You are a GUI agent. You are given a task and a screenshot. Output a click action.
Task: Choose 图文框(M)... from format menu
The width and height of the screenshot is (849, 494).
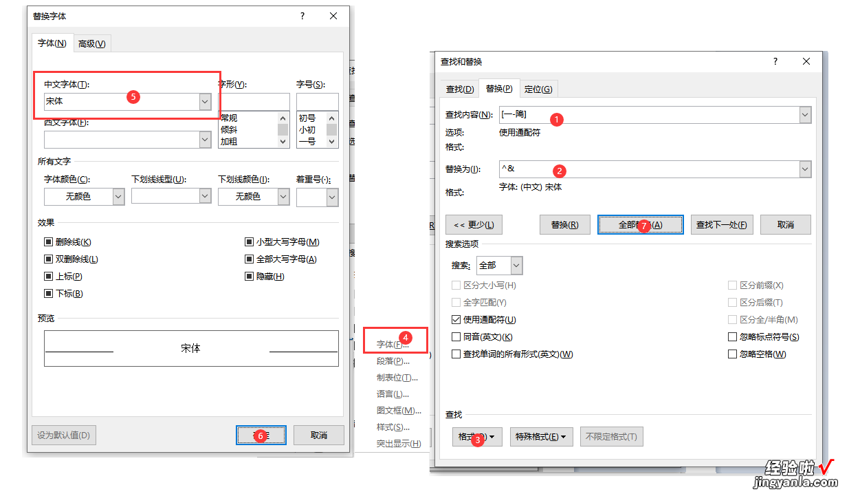[399, 411]
